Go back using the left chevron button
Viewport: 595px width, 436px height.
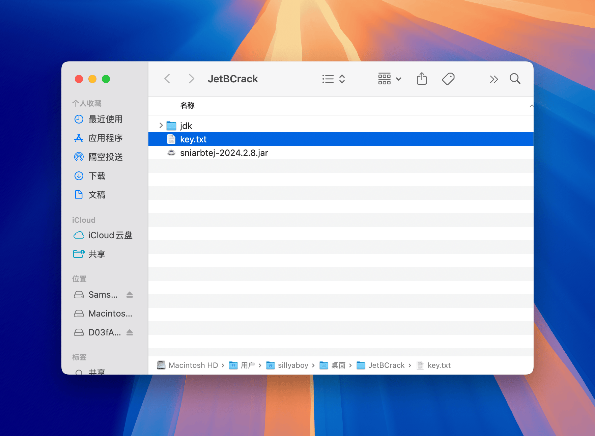point(167,79)
